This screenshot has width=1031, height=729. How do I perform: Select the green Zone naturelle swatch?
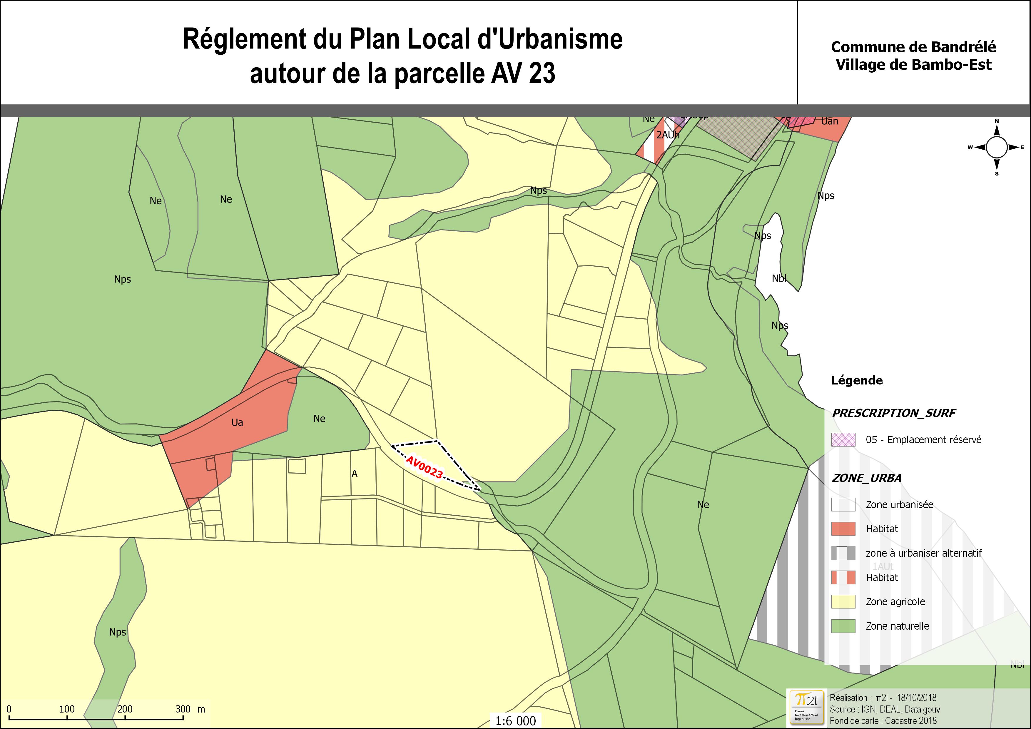(x=843, y=626)
